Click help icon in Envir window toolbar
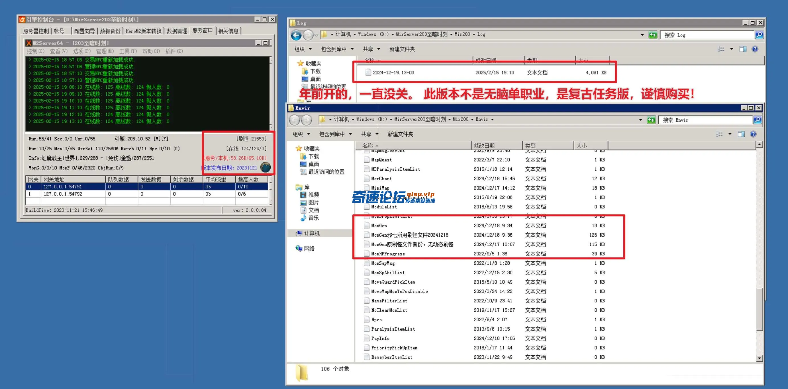 [753, 134]
